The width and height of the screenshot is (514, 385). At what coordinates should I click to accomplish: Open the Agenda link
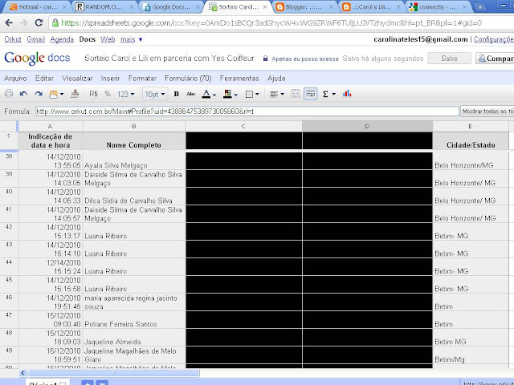point(62,39)
